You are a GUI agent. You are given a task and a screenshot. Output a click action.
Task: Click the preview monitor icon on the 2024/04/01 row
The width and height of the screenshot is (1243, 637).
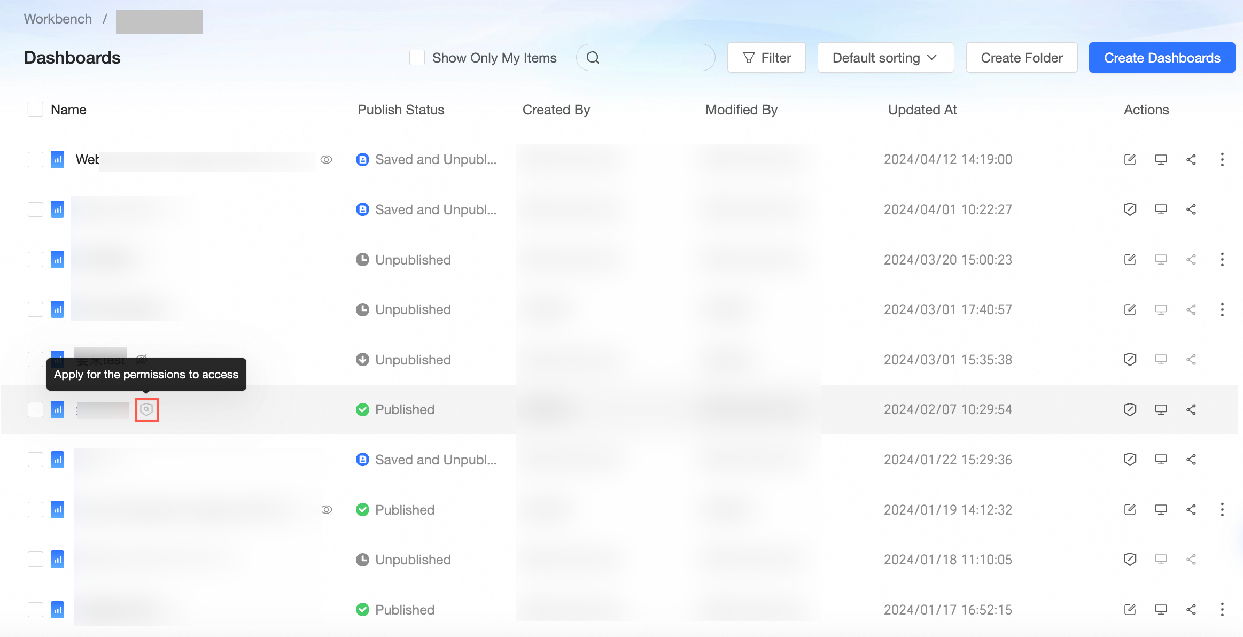1161,209
